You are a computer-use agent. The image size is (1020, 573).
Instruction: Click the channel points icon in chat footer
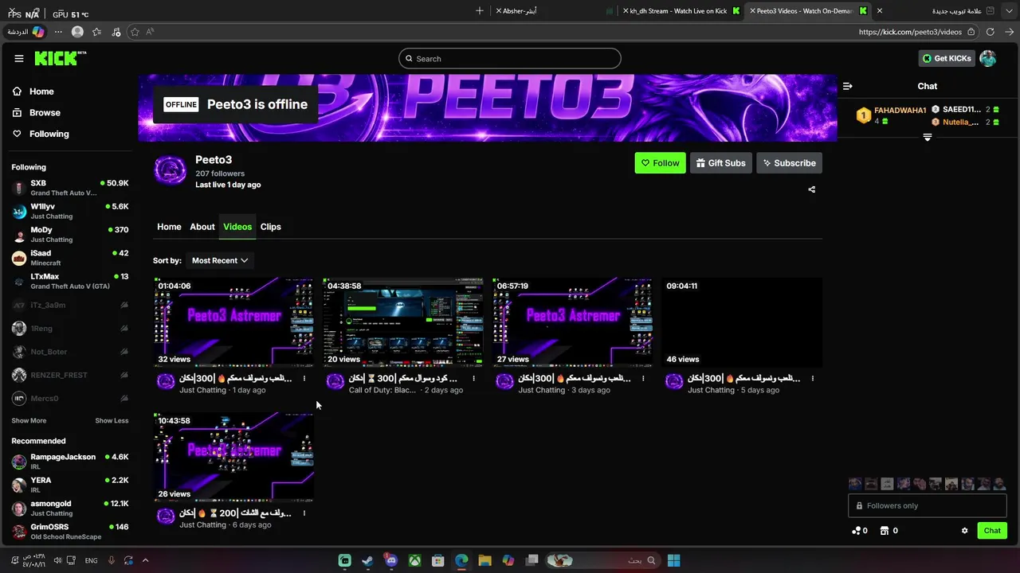(x=856, y=531)
